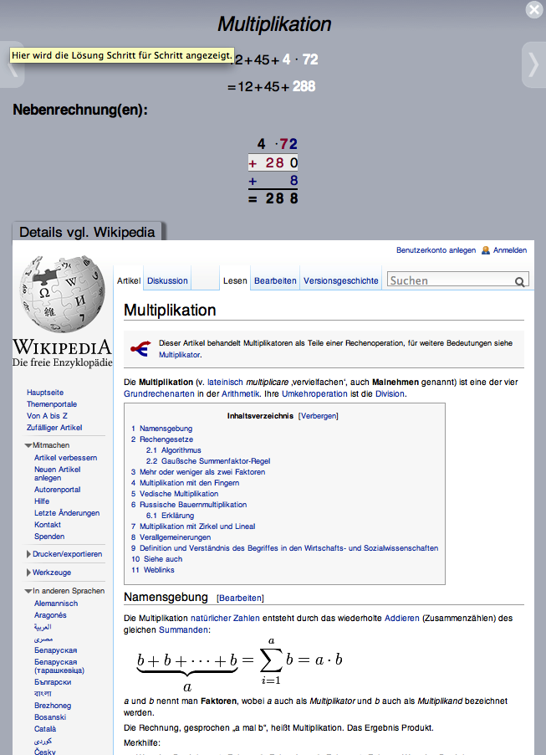Image resolution: width=546 pixels, height=755 pixels.
Task: Switch language to Brezhoneg
Action: pos(53,706)
